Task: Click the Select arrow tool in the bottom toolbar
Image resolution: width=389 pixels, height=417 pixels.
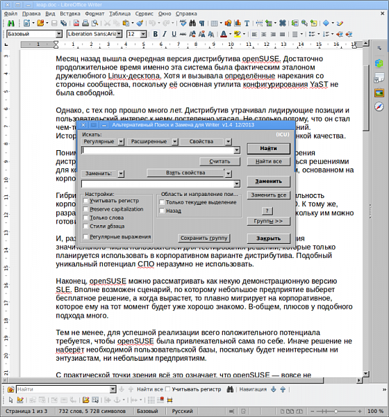Action: click(x=10, y=400)
